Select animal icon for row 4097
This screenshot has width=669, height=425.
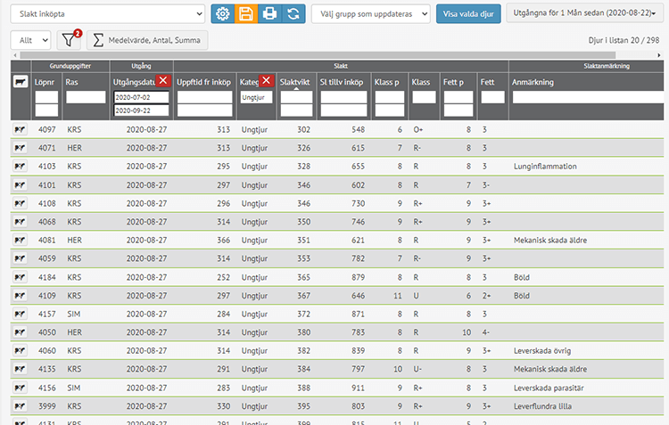[21, 129]
